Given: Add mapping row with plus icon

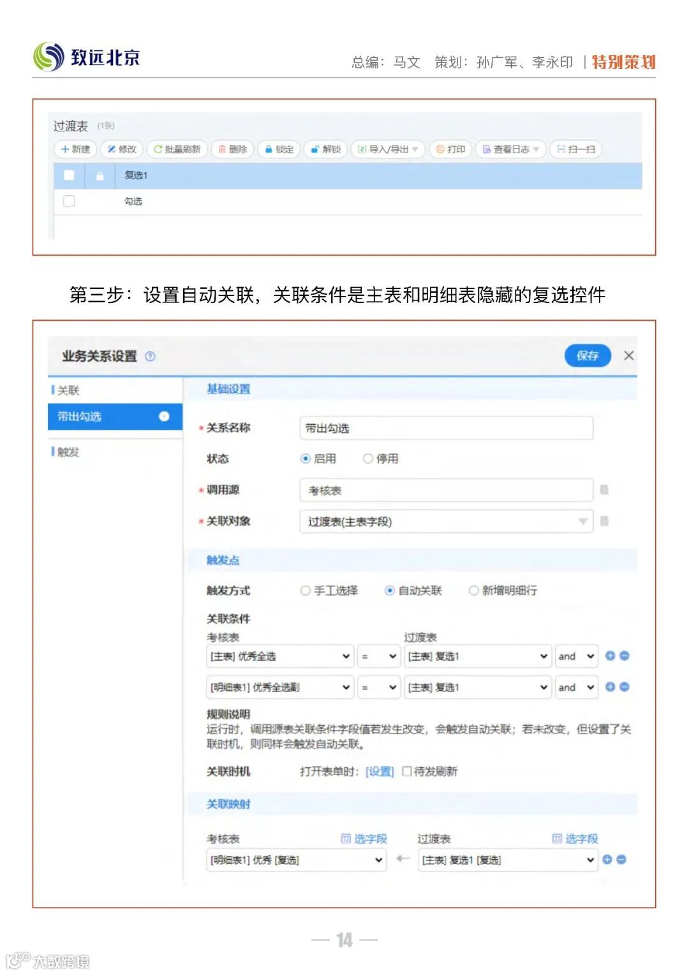Looking at the screenshot, I should (x=607, y=860).
